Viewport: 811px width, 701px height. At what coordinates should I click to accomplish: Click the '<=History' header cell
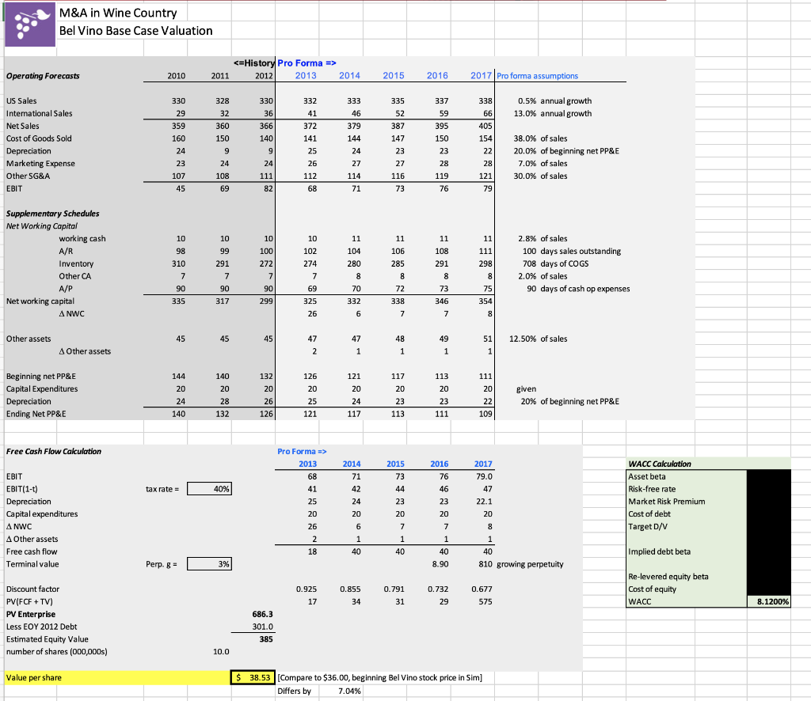tap(253, 63)
